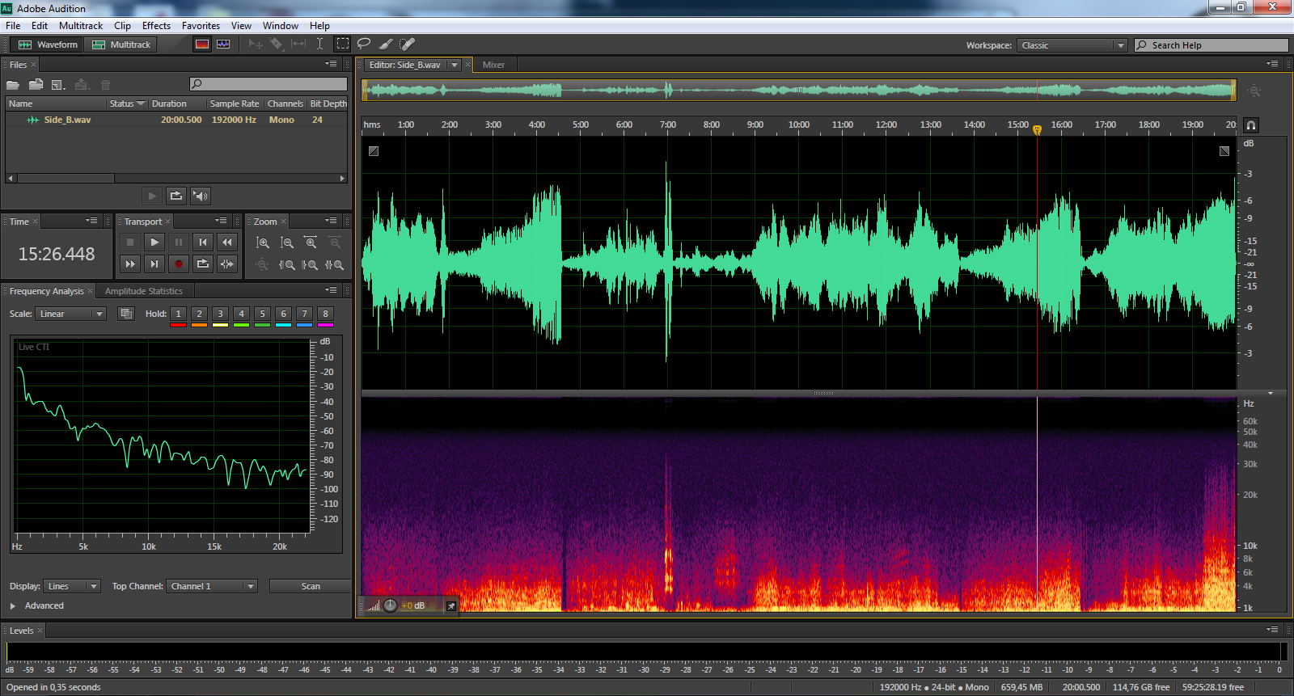Toggle frequency Hold 8
This screenshot has height=696, width=1294.
(x=325, y=314)
